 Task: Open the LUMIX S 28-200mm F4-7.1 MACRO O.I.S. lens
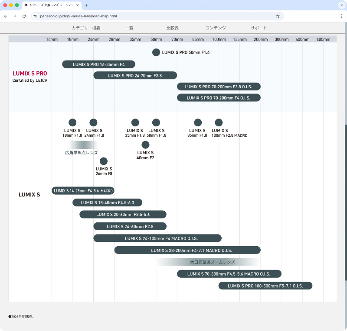coord(187,250)
